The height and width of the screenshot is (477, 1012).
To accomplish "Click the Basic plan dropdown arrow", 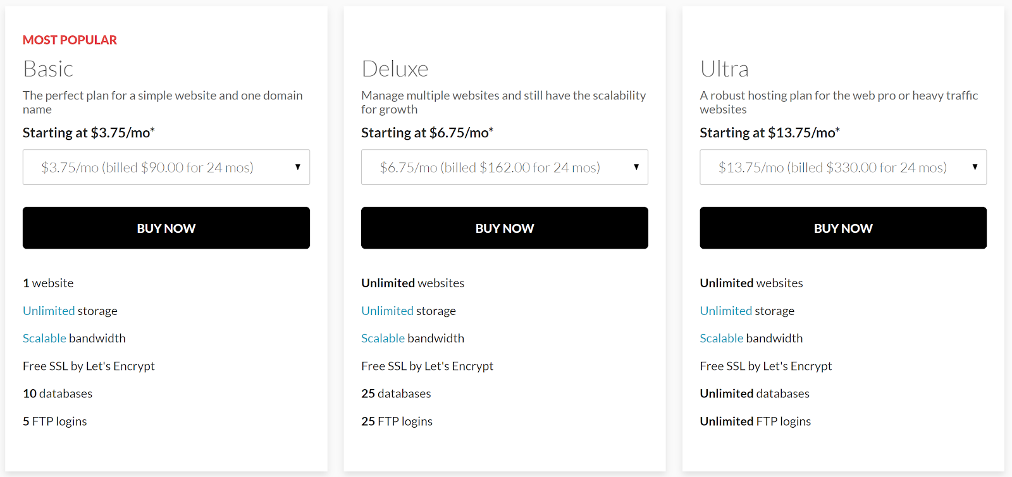I will click(x=297, y=167).
